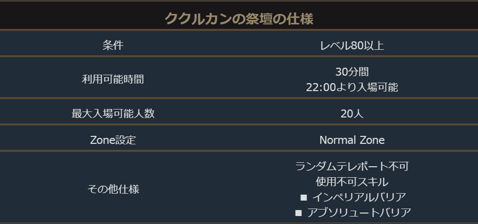478x224 pixels.
Task: Click the アブソリュートバリア list entry
Action: 359,213
